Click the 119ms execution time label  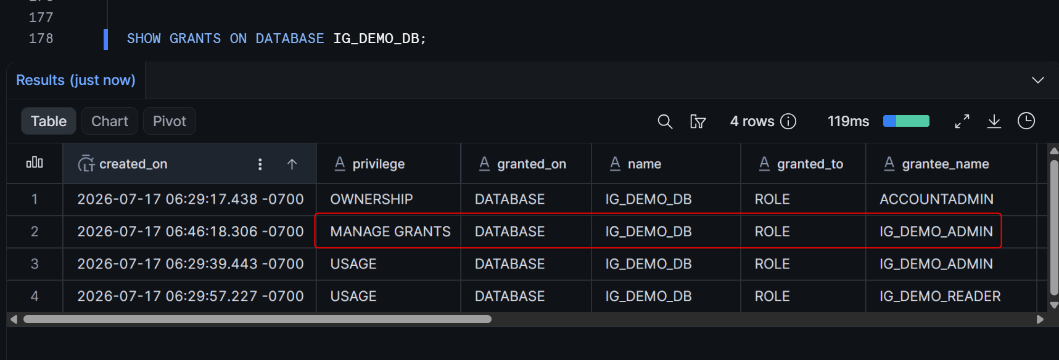(x=848, y=121)
